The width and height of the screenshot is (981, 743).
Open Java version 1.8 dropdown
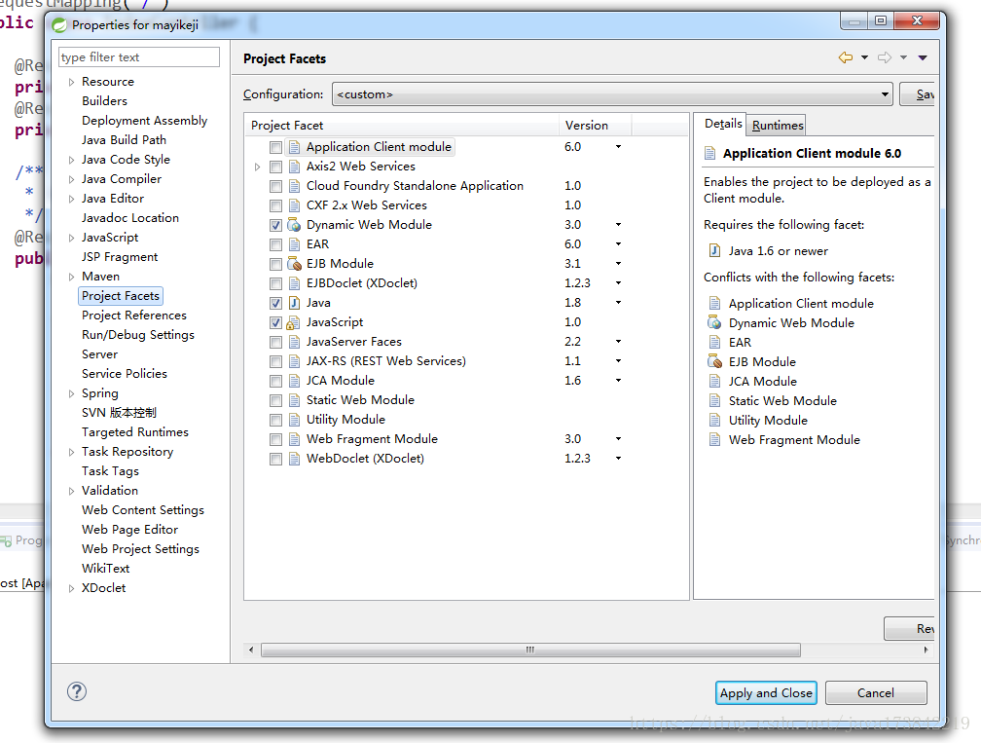(618, 302)
